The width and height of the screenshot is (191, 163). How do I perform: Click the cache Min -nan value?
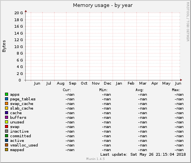click(x=106, y=113)
